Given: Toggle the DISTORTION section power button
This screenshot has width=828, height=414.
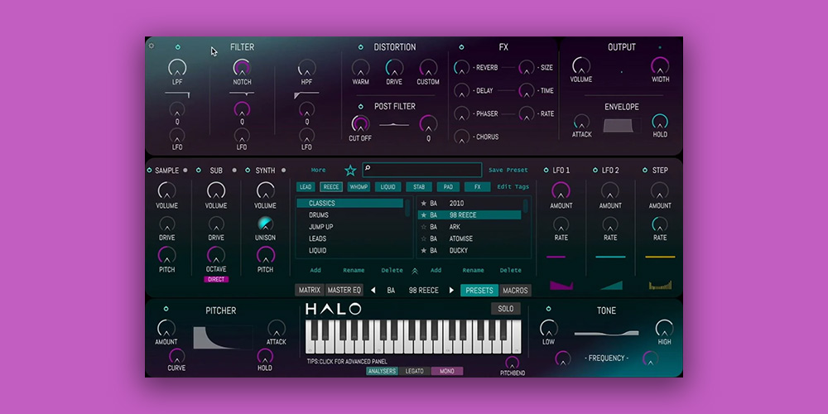Looking at the screenshot, I should click(x=361, y=47).
